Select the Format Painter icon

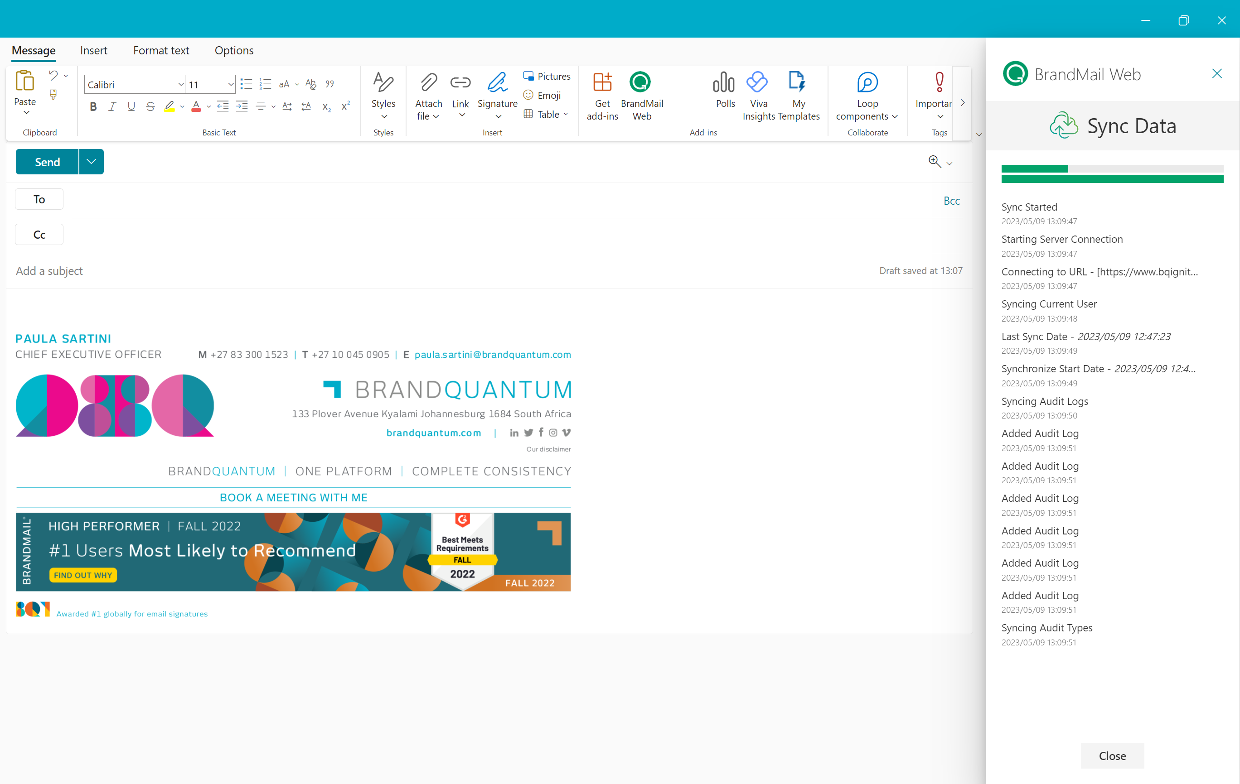click(x=53, y=94)
